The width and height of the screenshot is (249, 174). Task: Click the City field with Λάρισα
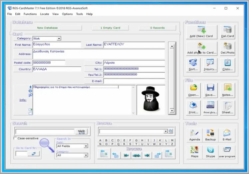(134, 63)
